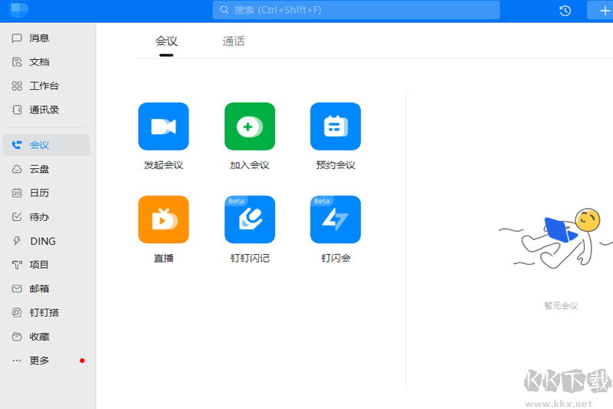This screenshot has height=409, width=613.
Task: Click the 发起会议 text label
Action: coord(163,165)
